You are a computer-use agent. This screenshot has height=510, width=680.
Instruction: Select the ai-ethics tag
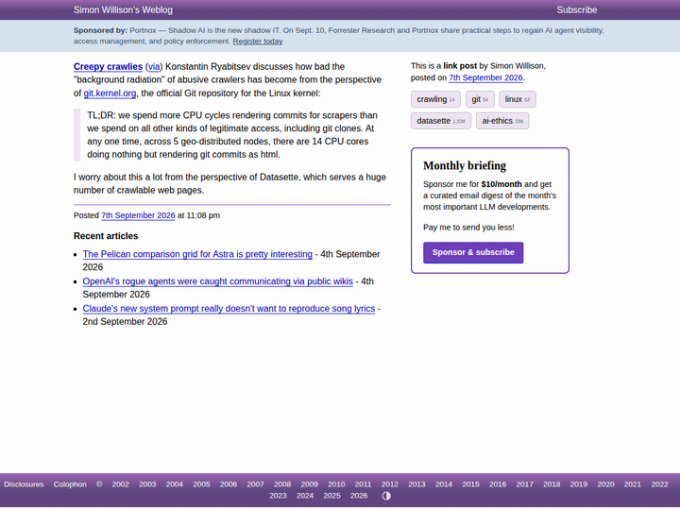click(x=502, y=121)
